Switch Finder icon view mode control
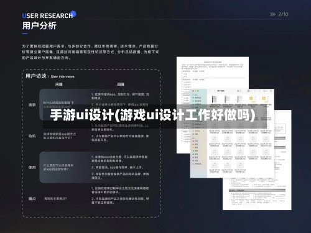311x233 pixels. click(239, 91)
